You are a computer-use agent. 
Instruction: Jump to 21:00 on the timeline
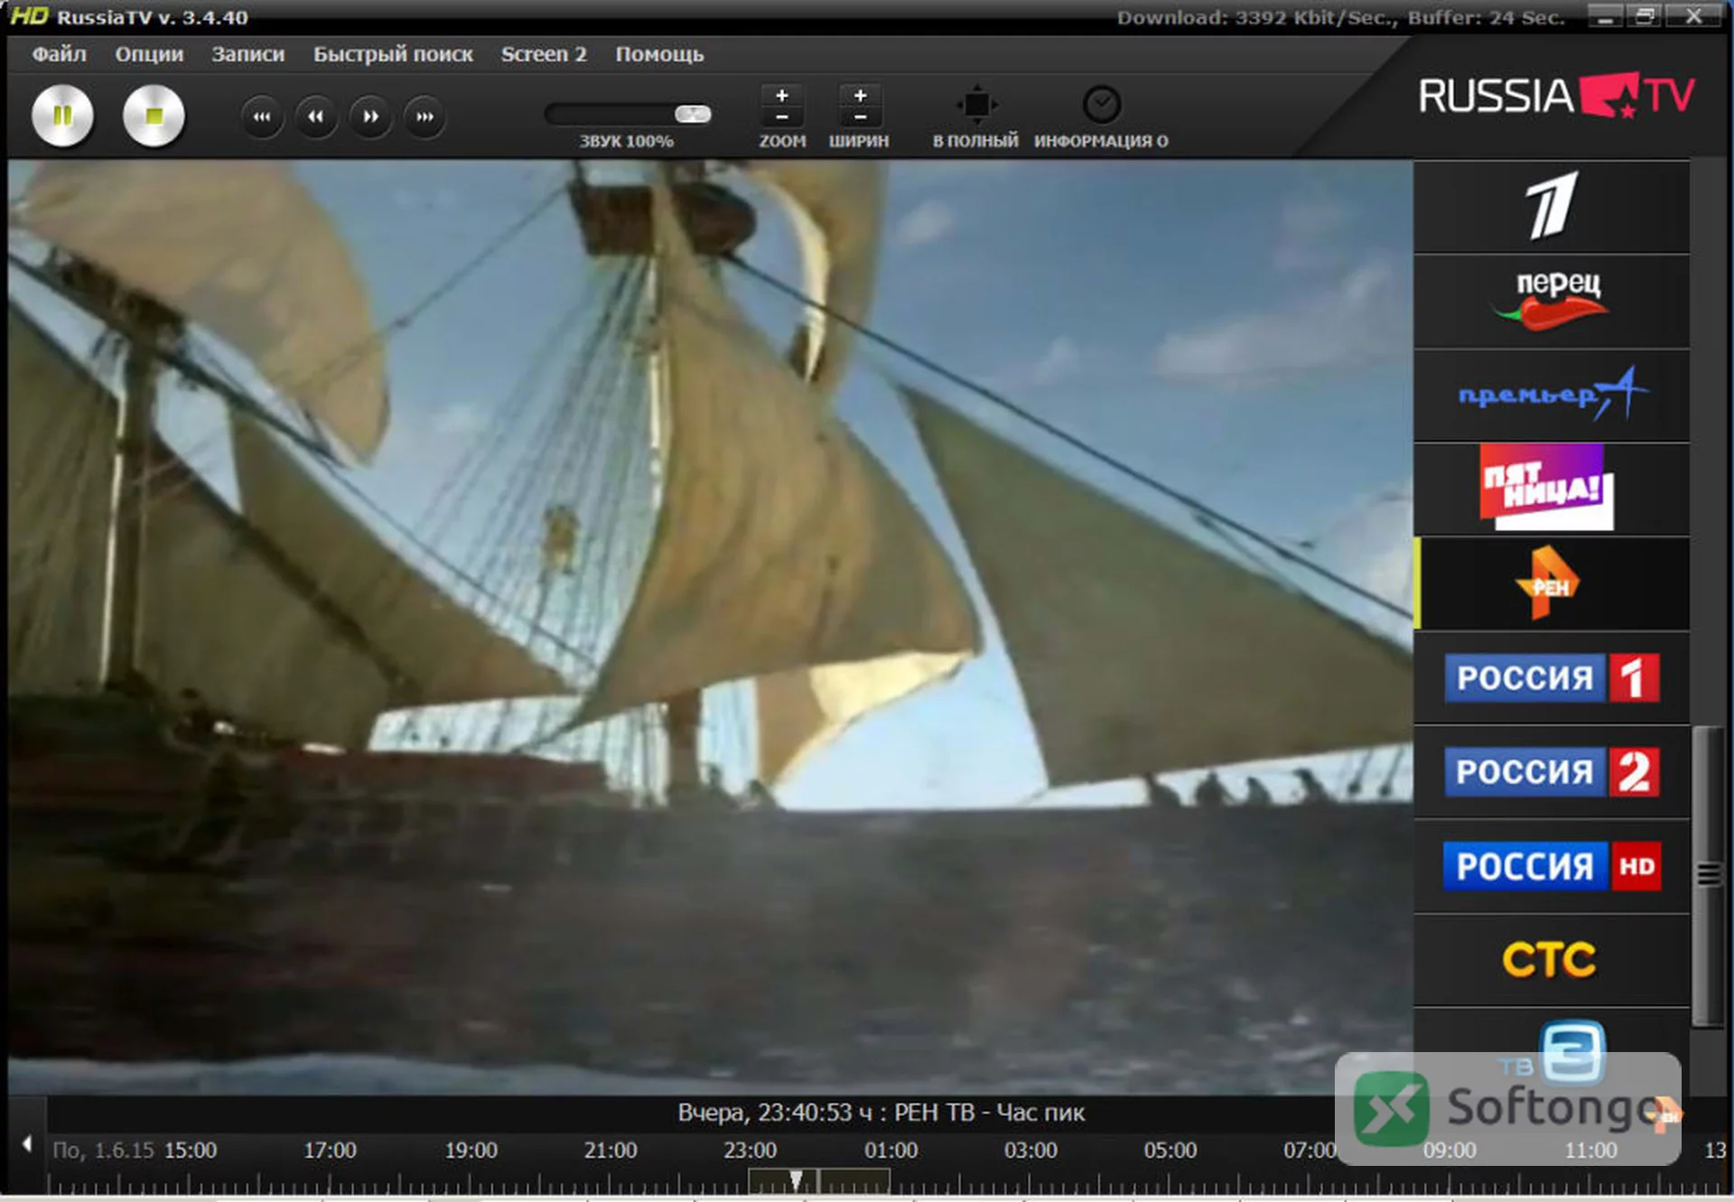(611, 1151)
